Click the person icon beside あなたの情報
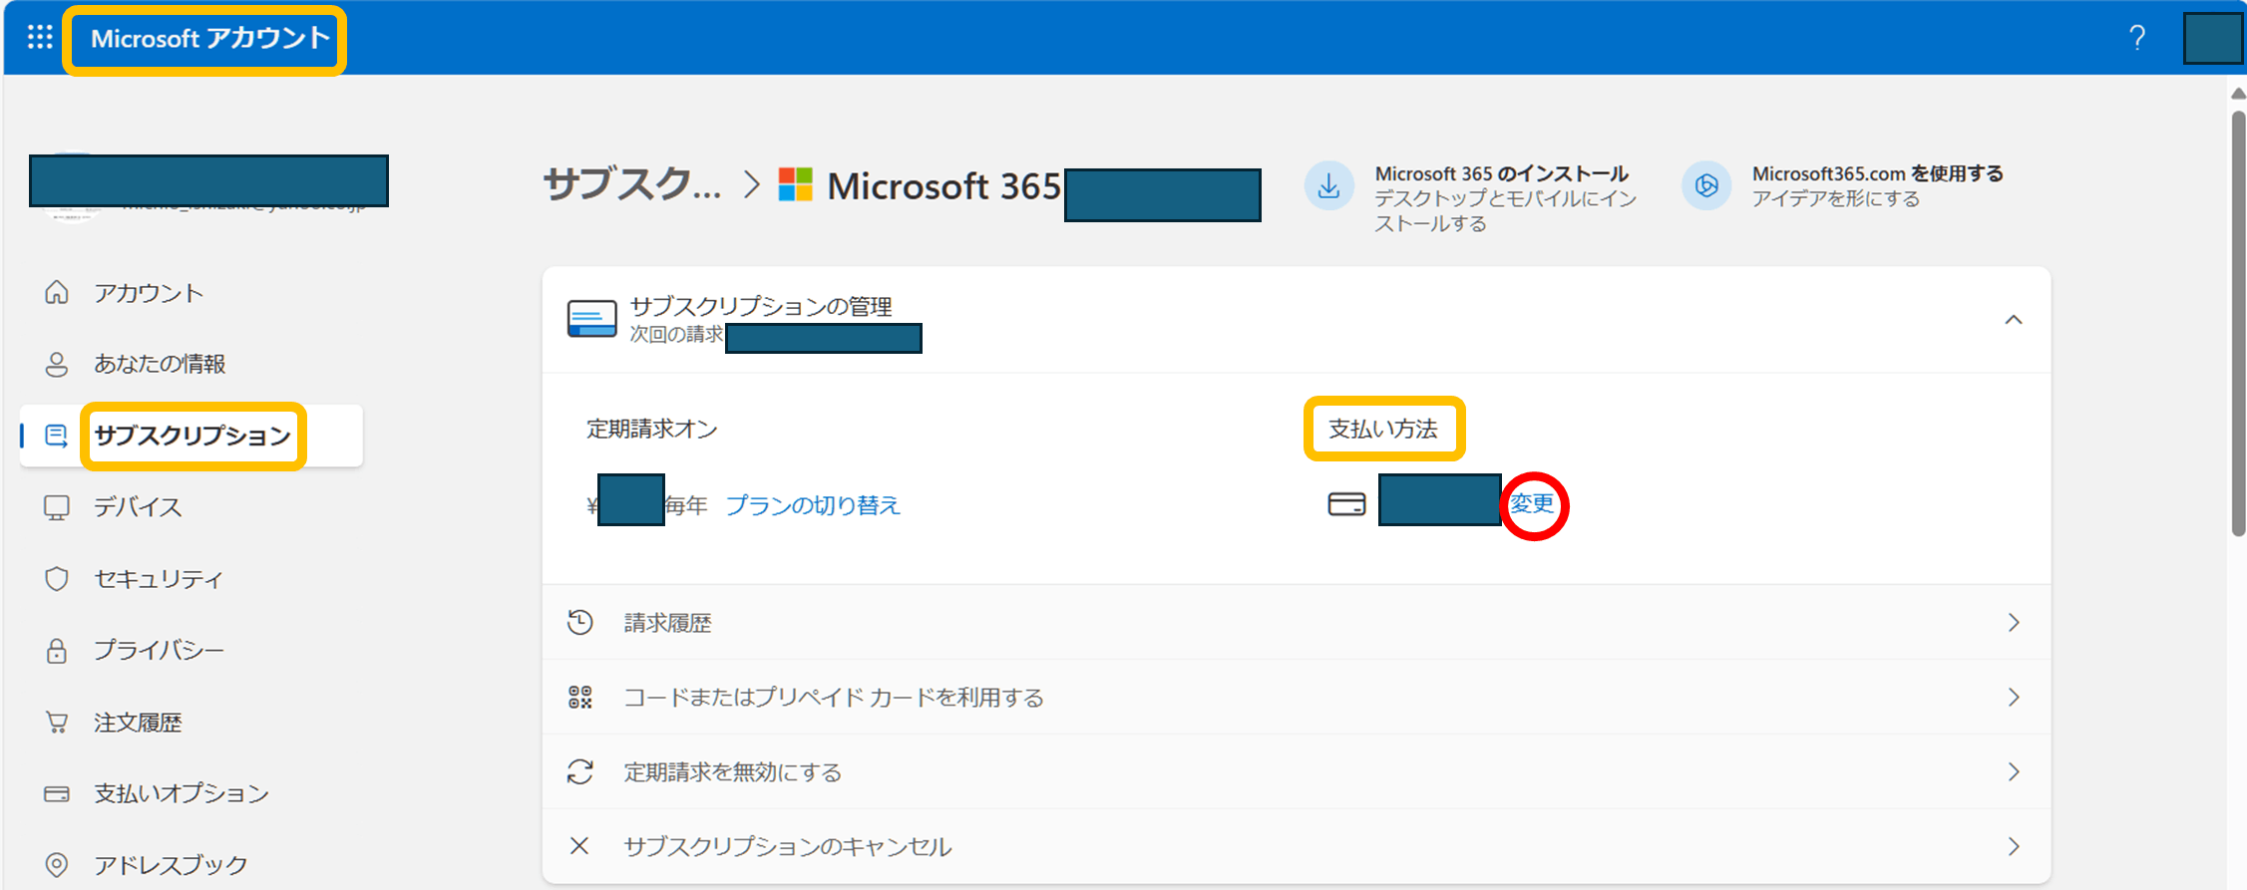 tap(57, 364)
